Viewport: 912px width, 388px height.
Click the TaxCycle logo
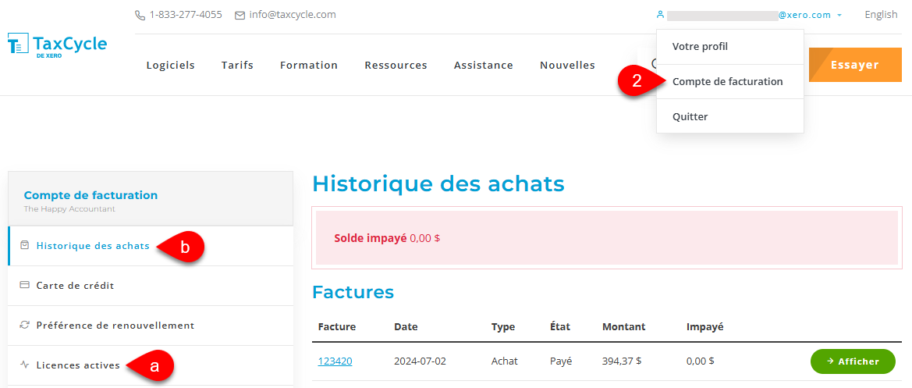point(57,46)
